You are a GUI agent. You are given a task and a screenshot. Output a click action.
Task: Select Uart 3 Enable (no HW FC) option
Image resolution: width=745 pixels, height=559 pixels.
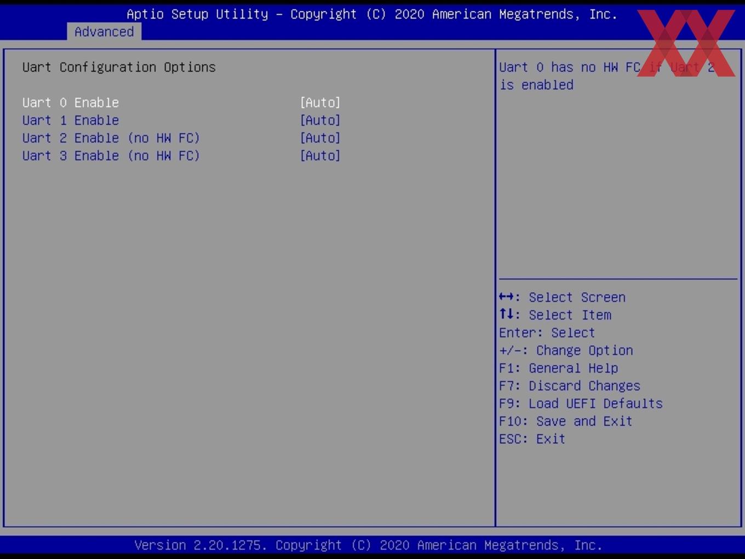(x=111, y=156)
